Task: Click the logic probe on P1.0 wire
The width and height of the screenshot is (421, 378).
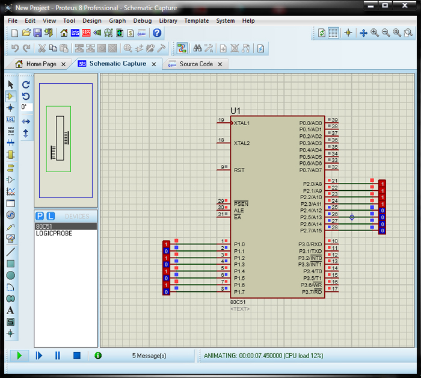Action: coord(167,244)
